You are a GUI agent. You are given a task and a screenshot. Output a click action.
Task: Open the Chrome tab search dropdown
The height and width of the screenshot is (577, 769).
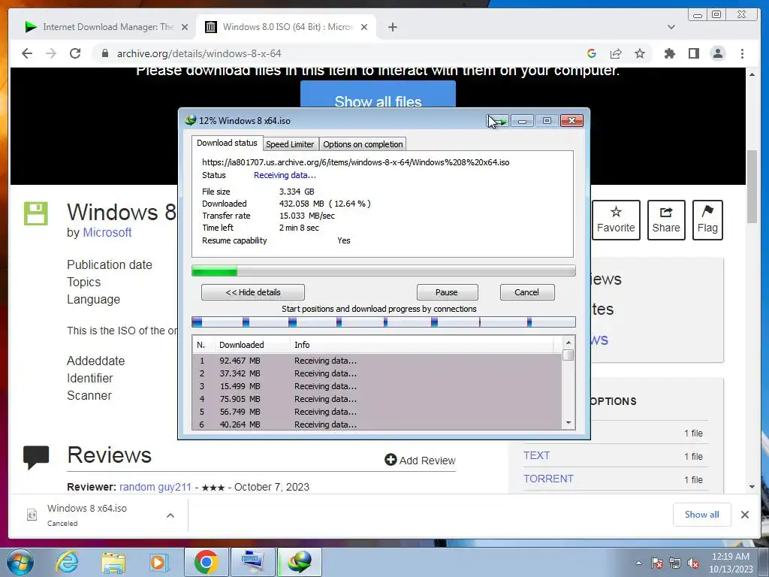click(671, 27)
